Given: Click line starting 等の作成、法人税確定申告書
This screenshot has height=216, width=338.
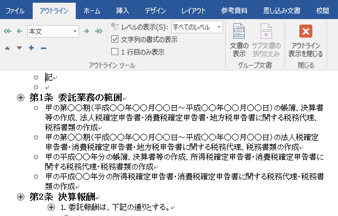Looking at the screenshot, I should (x=182, y=118).
